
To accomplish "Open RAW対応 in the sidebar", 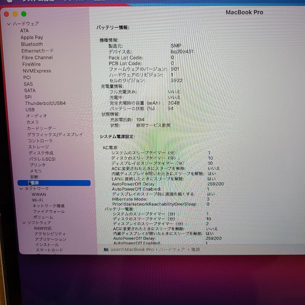I will click(x=43, y=228).
